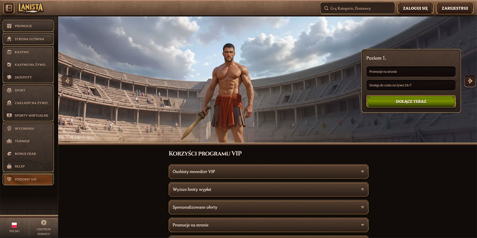The image size is (477, 238).
Task: Click the Lanista logo
Action: (x=30, y=8)
